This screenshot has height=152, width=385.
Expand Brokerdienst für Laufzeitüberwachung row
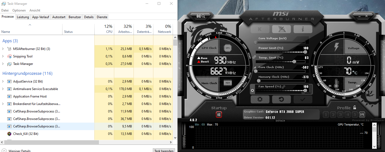3,104
